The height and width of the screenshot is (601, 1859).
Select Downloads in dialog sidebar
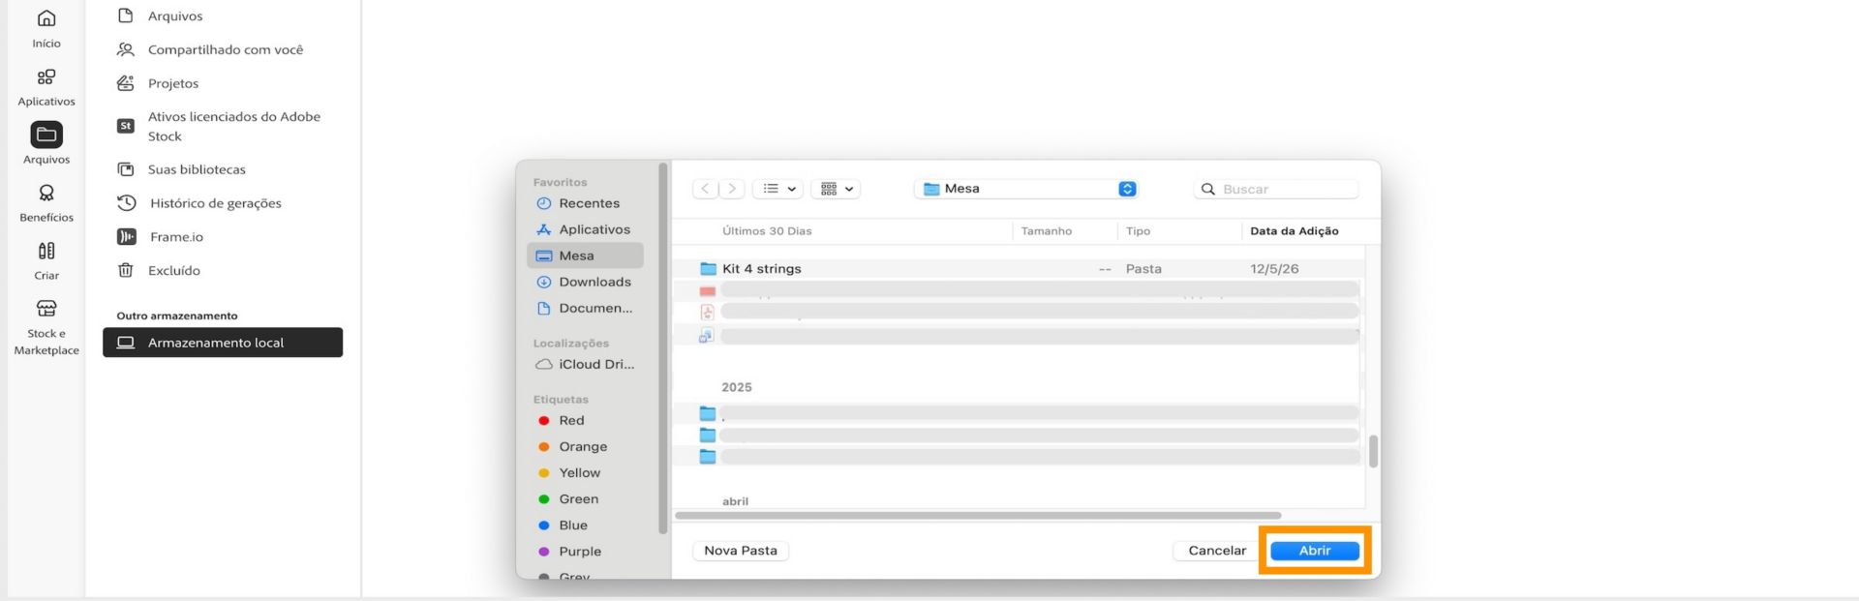[x=584, y=282]
